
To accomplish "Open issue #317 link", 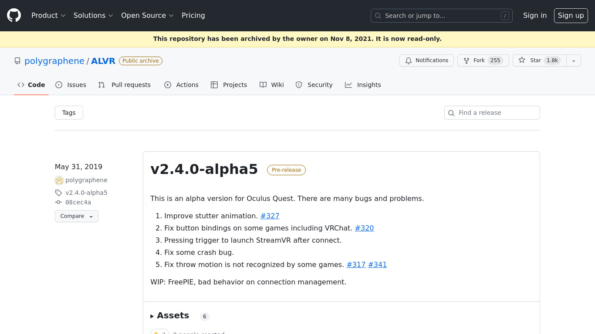I will click(x=356, y=264).
